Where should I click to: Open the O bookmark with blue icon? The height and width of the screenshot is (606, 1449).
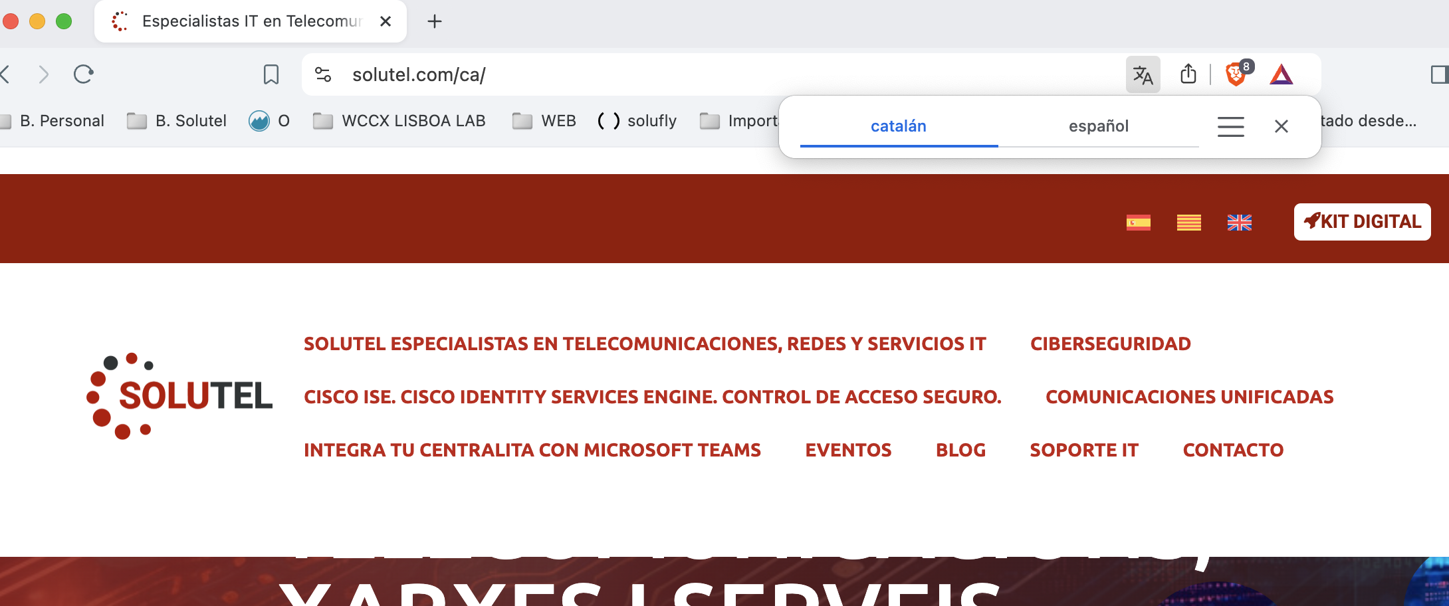(269, 121)
